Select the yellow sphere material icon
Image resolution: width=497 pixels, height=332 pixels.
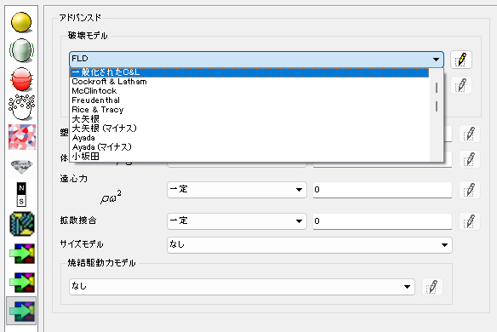point(21,22)
